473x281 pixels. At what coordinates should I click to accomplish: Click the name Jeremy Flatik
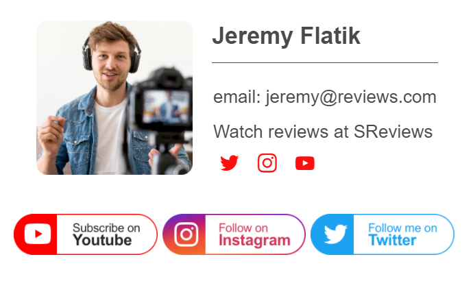point(287,36)
